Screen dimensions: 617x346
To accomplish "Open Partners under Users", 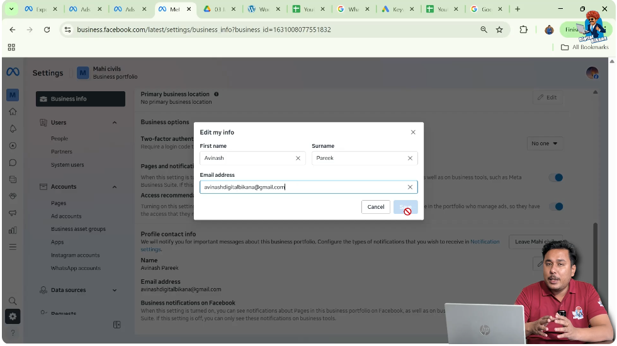I will tap(62, 152).
